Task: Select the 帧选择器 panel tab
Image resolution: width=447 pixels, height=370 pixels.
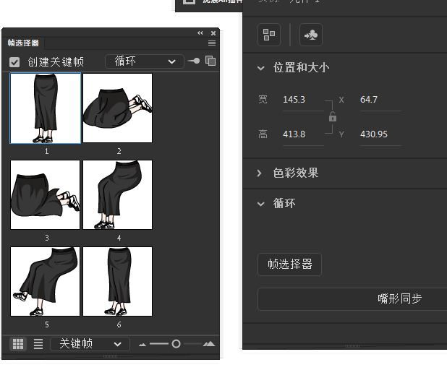Action: (24, 43)
